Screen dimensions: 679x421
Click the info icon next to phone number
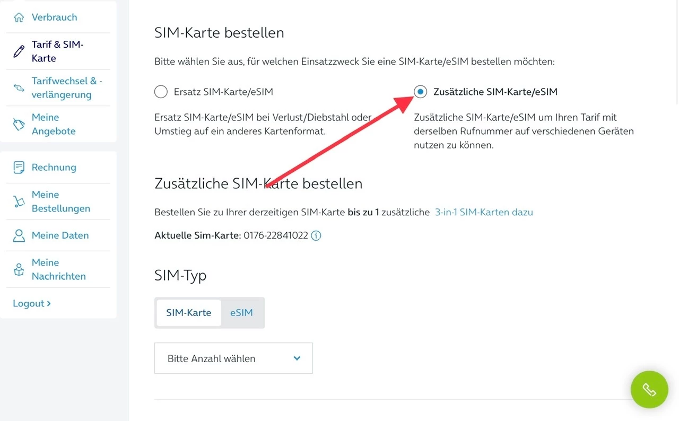[x=316, y=235]
